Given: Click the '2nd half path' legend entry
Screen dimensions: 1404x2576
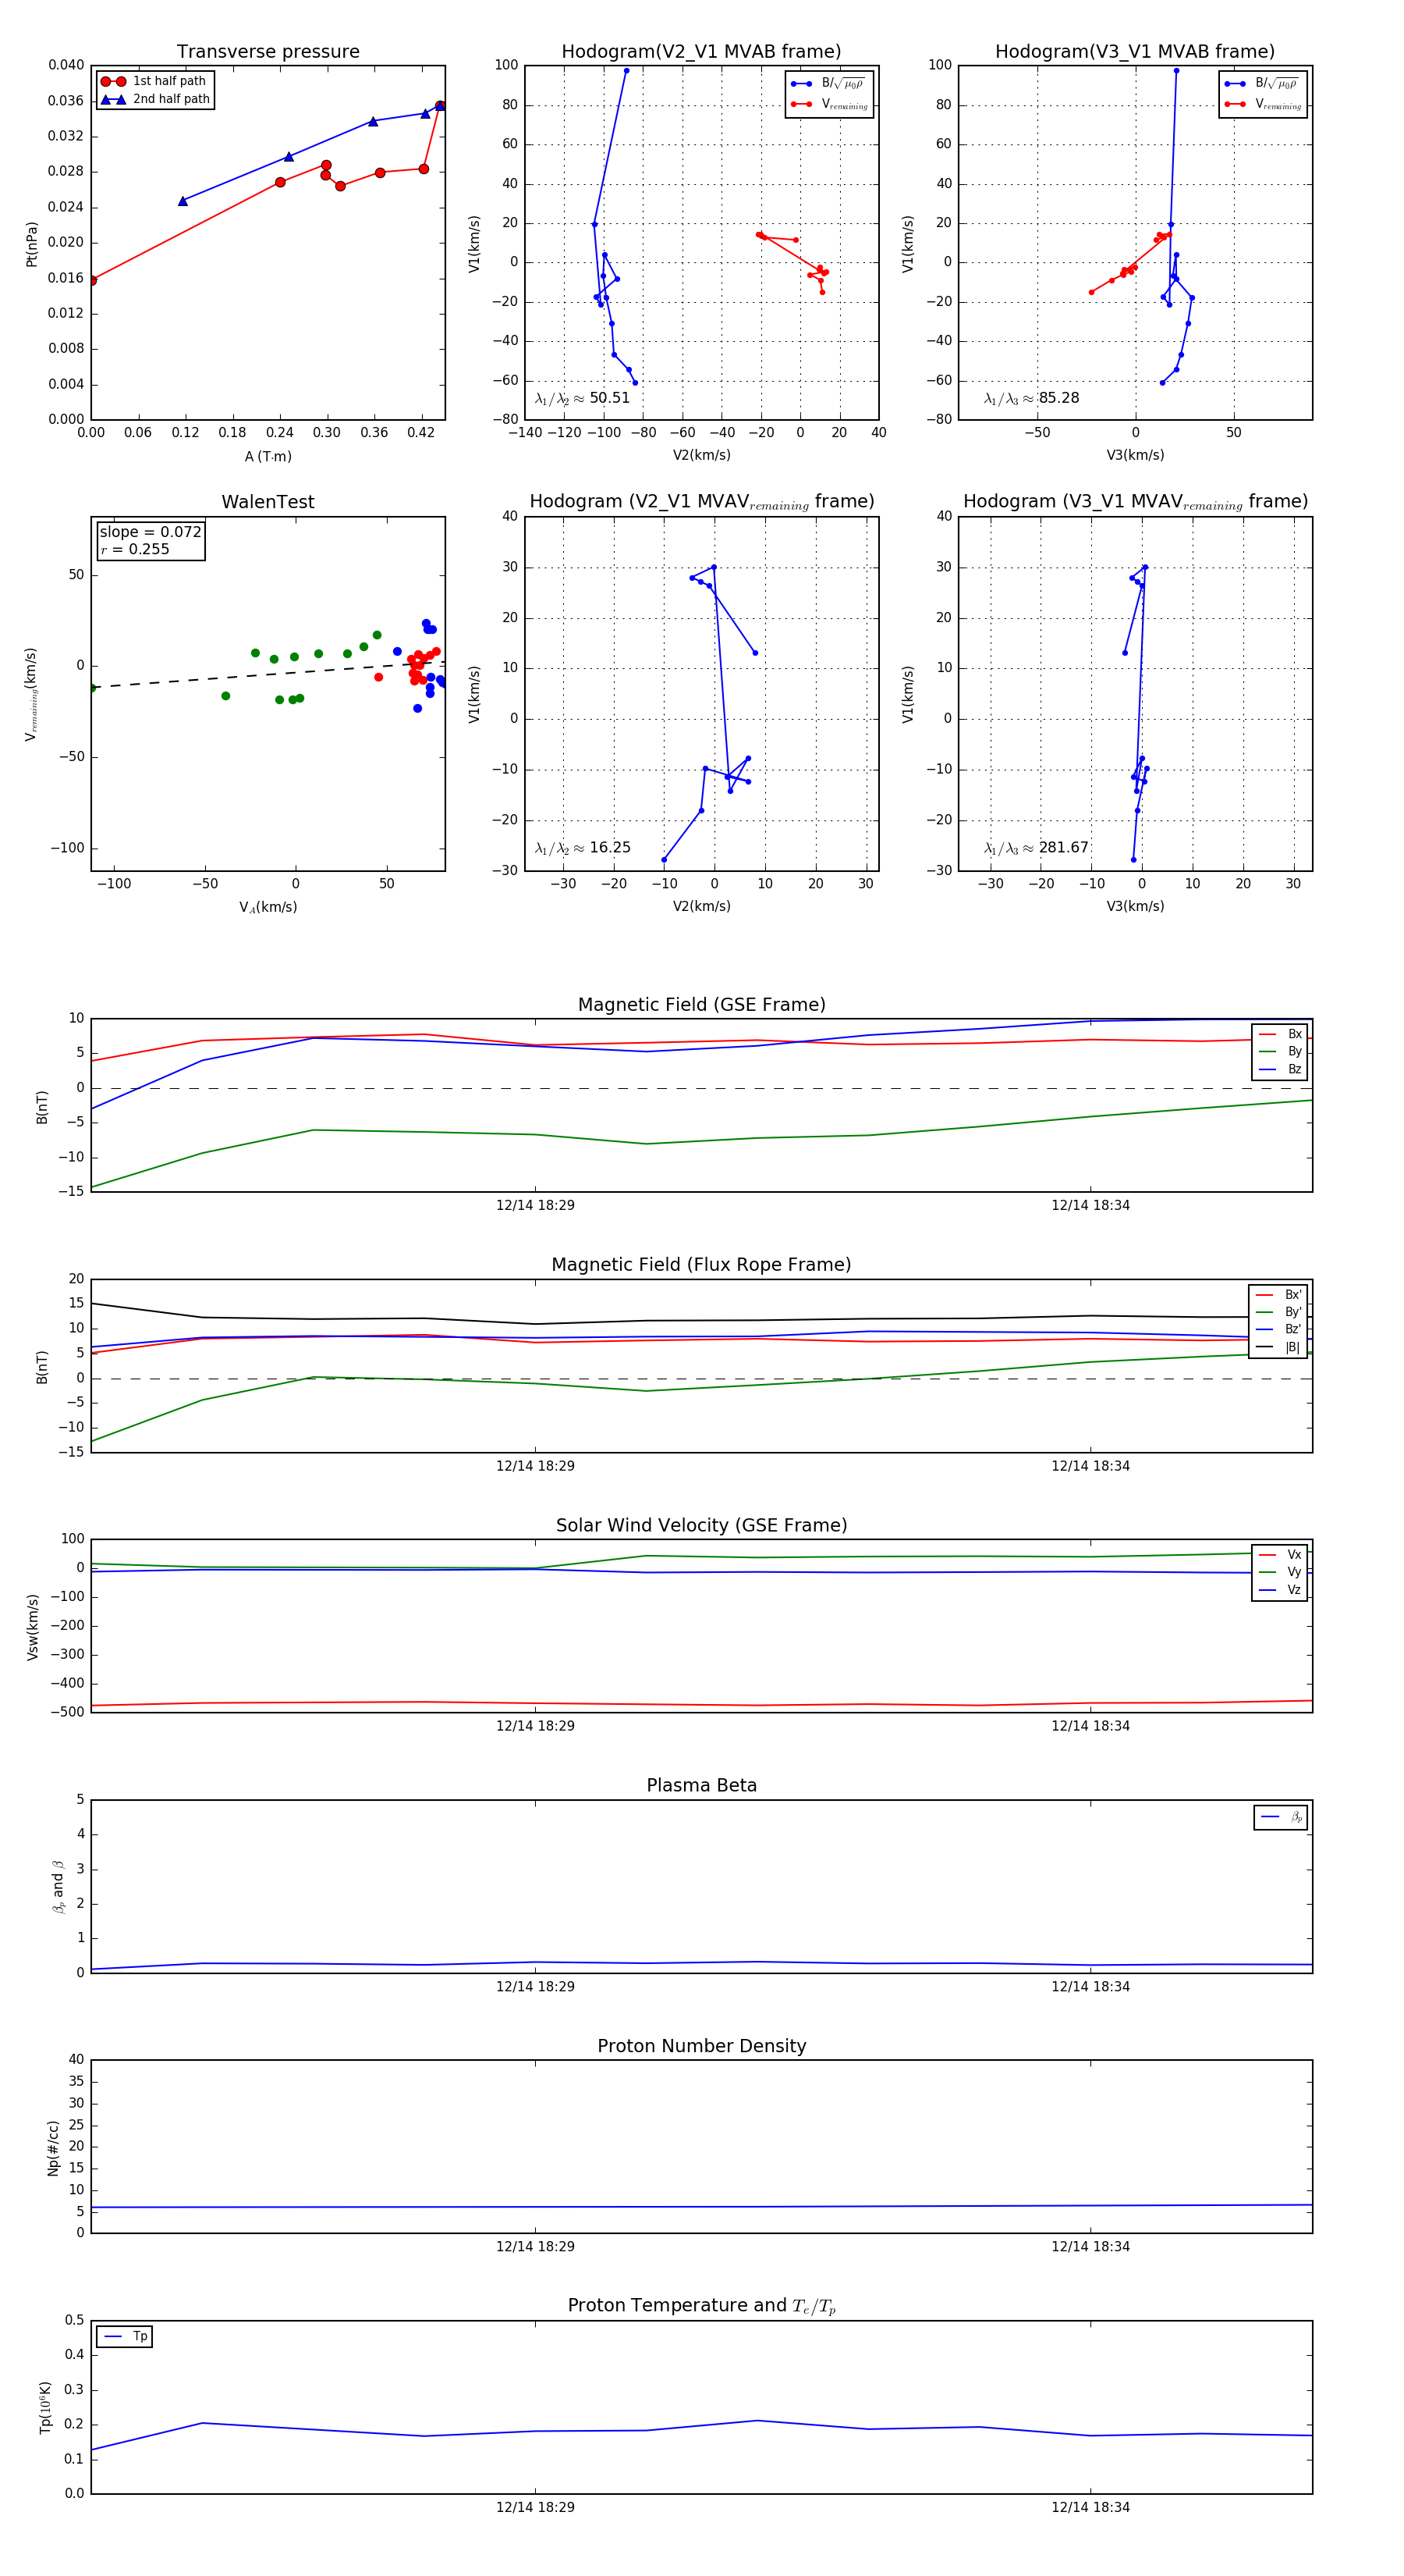Looking at the screenshot, I should (x=155, y=99).
